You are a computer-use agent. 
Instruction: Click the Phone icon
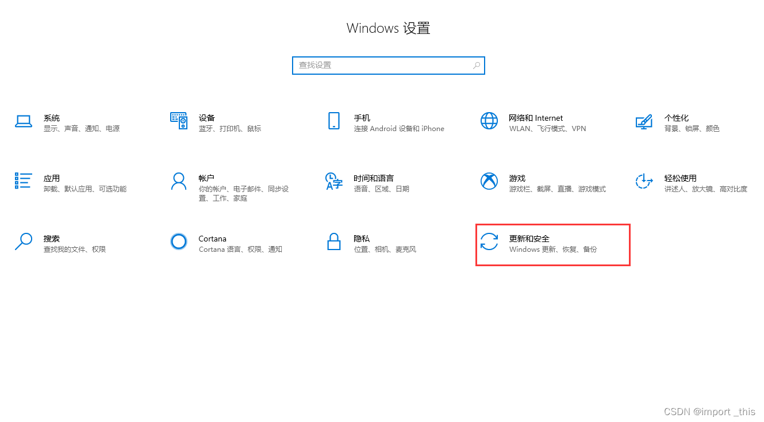click(334, 121)
